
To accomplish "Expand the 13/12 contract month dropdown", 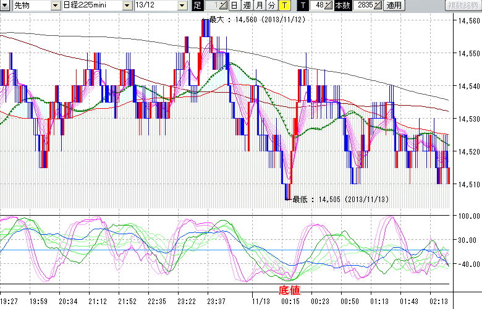I will tap(182, 6).
